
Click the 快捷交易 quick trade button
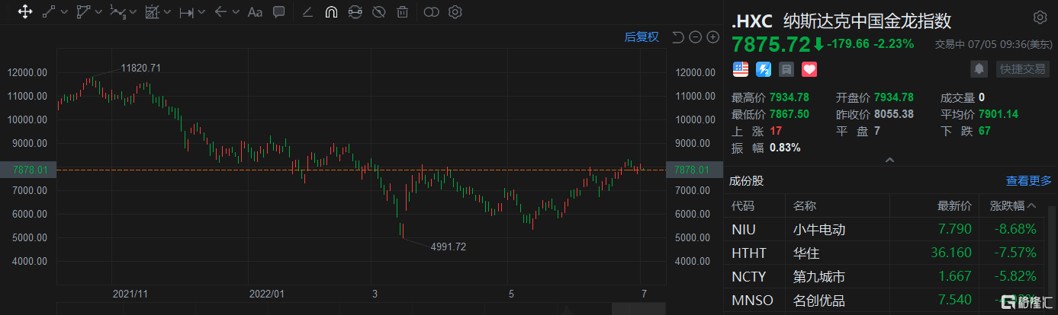1023,68
